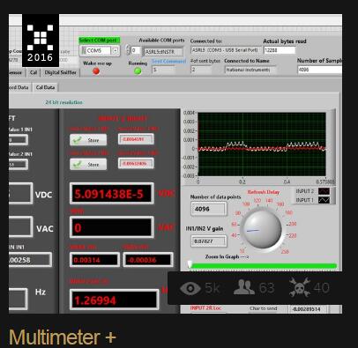This screenshot has height=348, width=358.
Task: Click the Number of data points field
Action: pos(209,209)
